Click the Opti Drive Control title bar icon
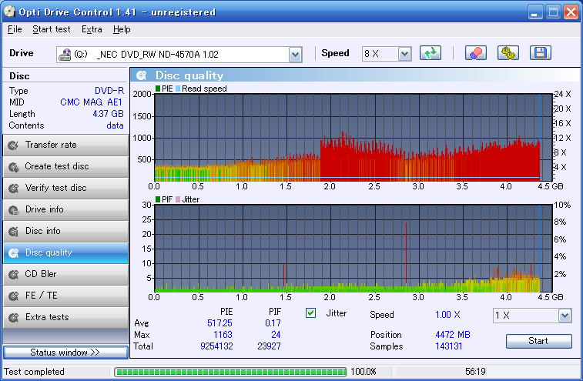The width and height of the screenshot is (583, 381). click(x=9, y=12)
